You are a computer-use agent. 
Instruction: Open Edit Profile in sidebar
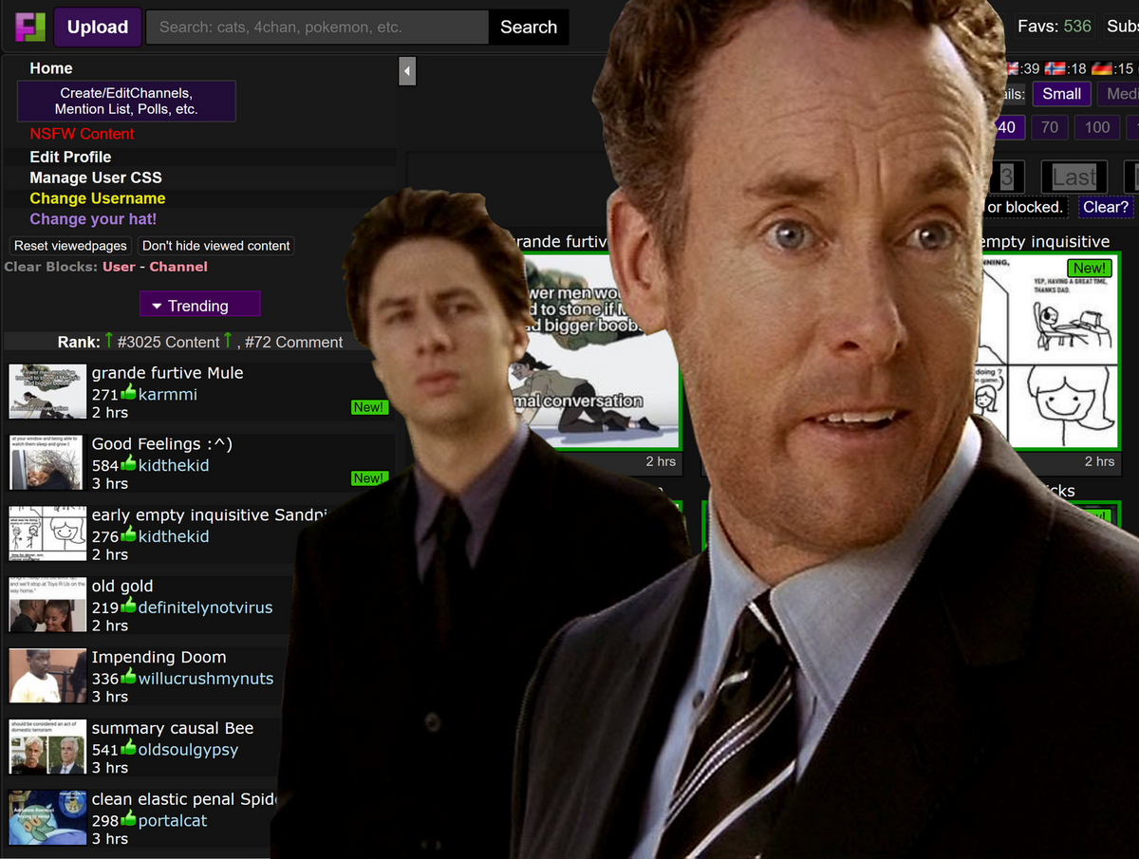click(x=70, y=157)
